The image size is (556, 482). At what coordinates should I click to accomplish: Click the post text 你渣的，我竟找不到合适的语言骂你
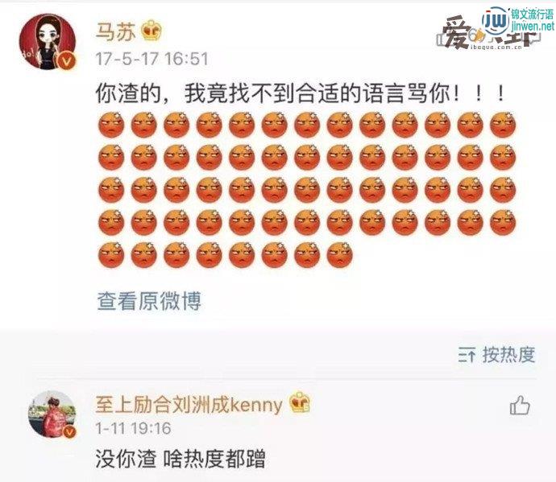272,94
